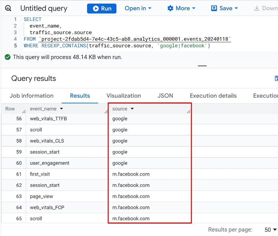
Task: Click the SELECT keyword on line 1
Action: (33, 19)
